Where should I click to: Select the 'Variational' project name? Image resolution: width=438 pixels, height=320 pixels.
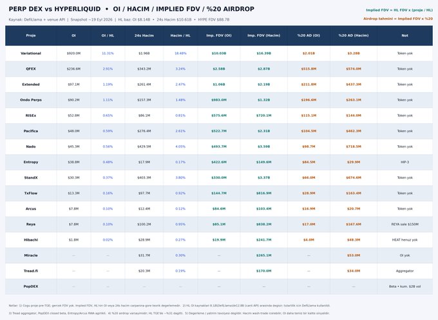pos(31,54)
